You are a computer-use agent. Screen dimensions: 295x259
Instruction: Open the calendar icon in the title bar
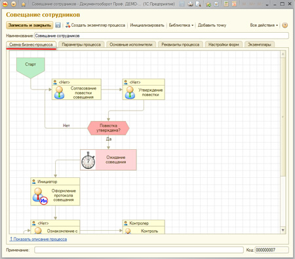pos(234,4)
